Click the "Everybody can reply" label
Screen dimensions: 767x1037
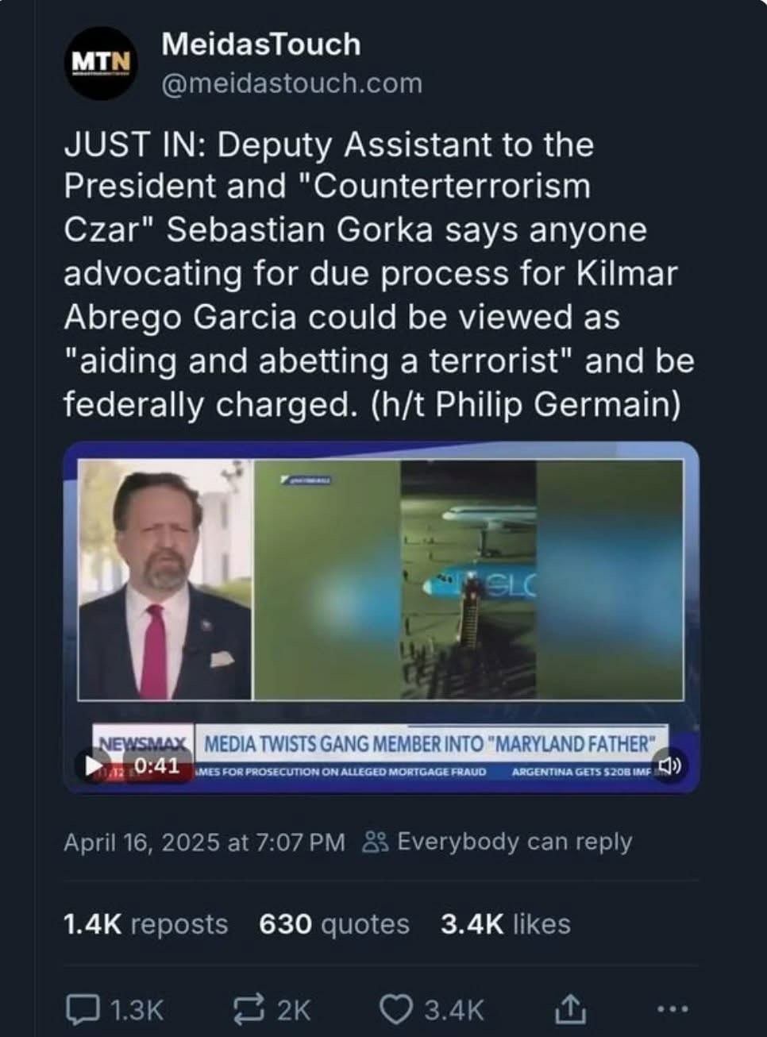click(x=514, y=842)
